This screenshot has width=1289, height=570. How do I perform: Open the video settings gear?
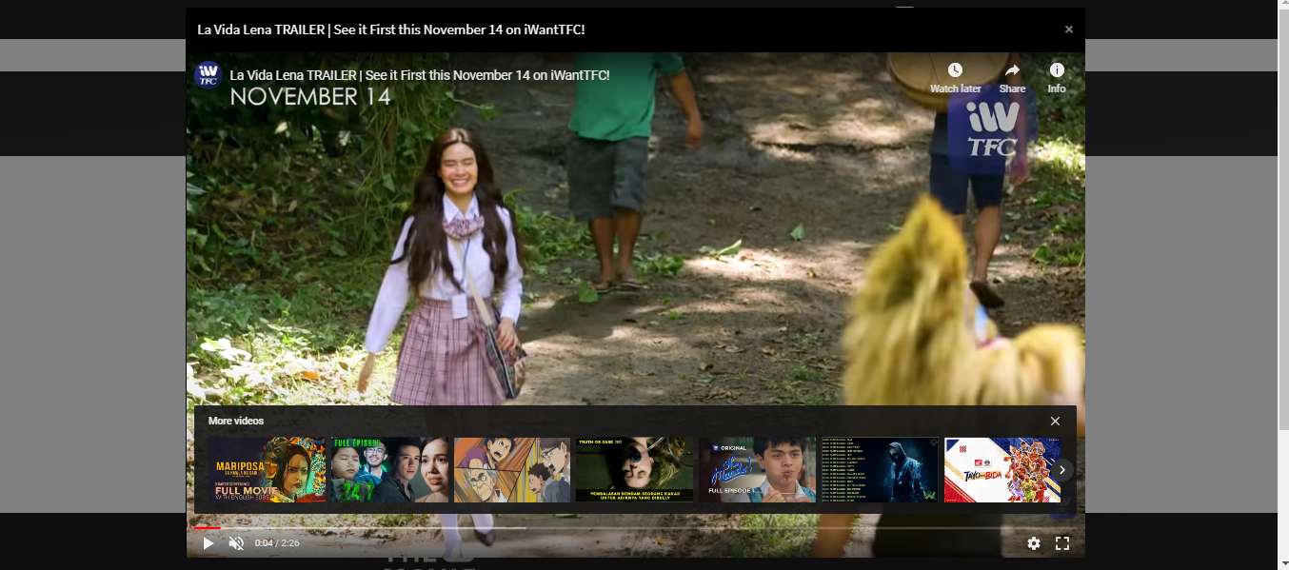(1034, 543)
